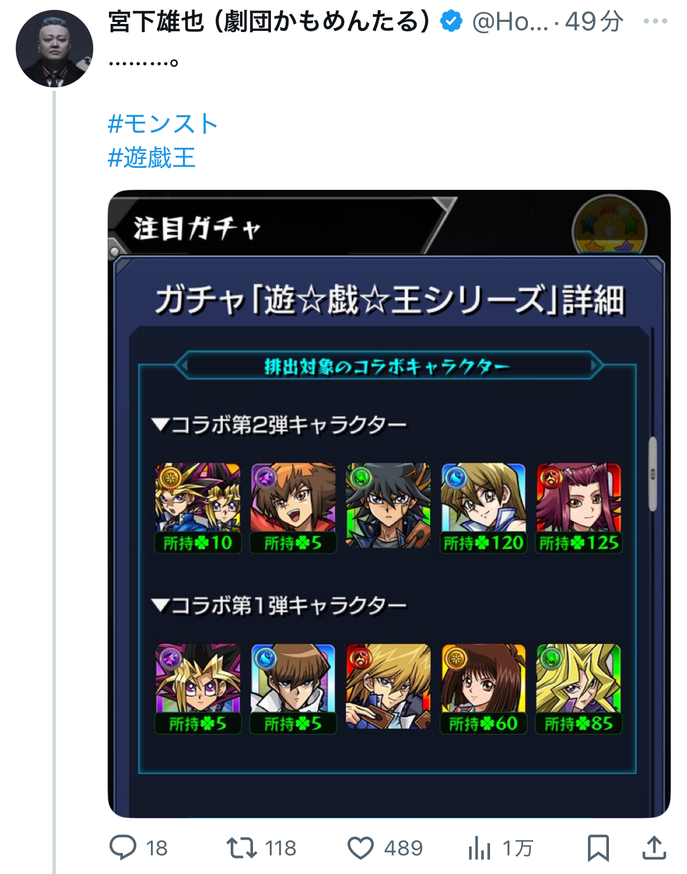Collapse コラボ第2弾キャラクター section triangle
The height and width of the screenshot is (874, 687).
(160, 425)
